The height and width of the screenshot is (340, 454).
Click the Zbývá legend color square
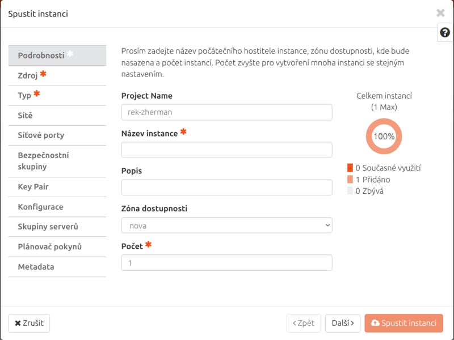coord(350,191)
